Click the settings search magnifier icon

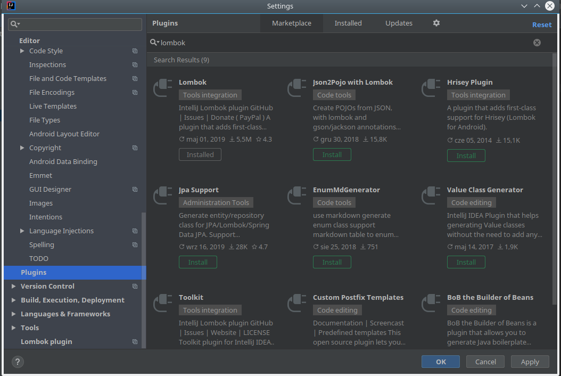tap(15, 24)
